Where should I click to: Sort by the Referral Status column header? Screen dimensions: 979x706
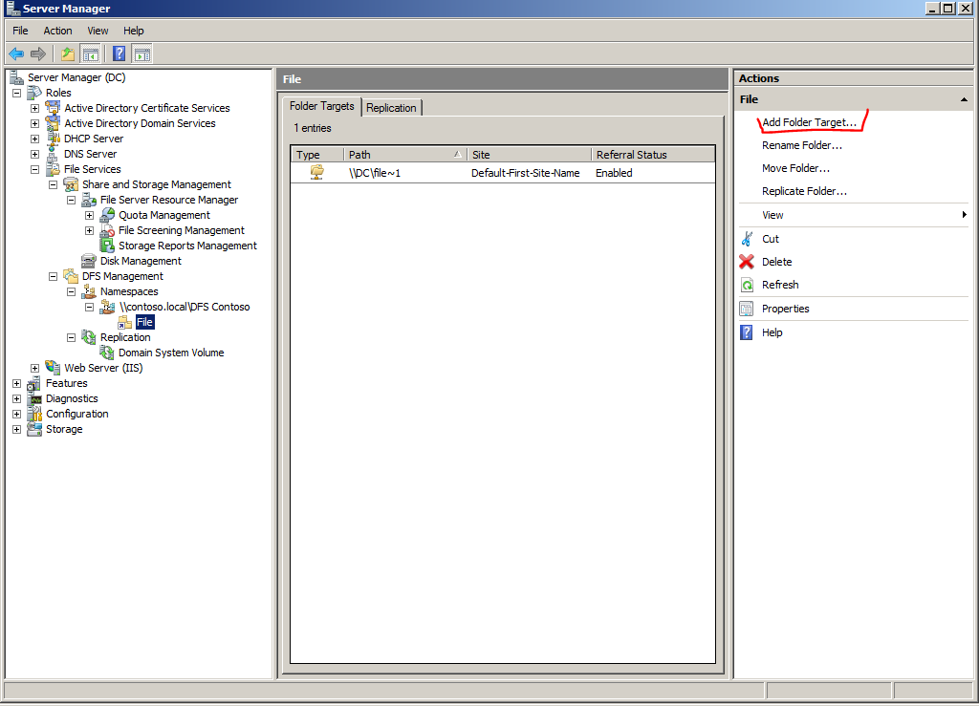pyautogui.click(x=652, y=155)
